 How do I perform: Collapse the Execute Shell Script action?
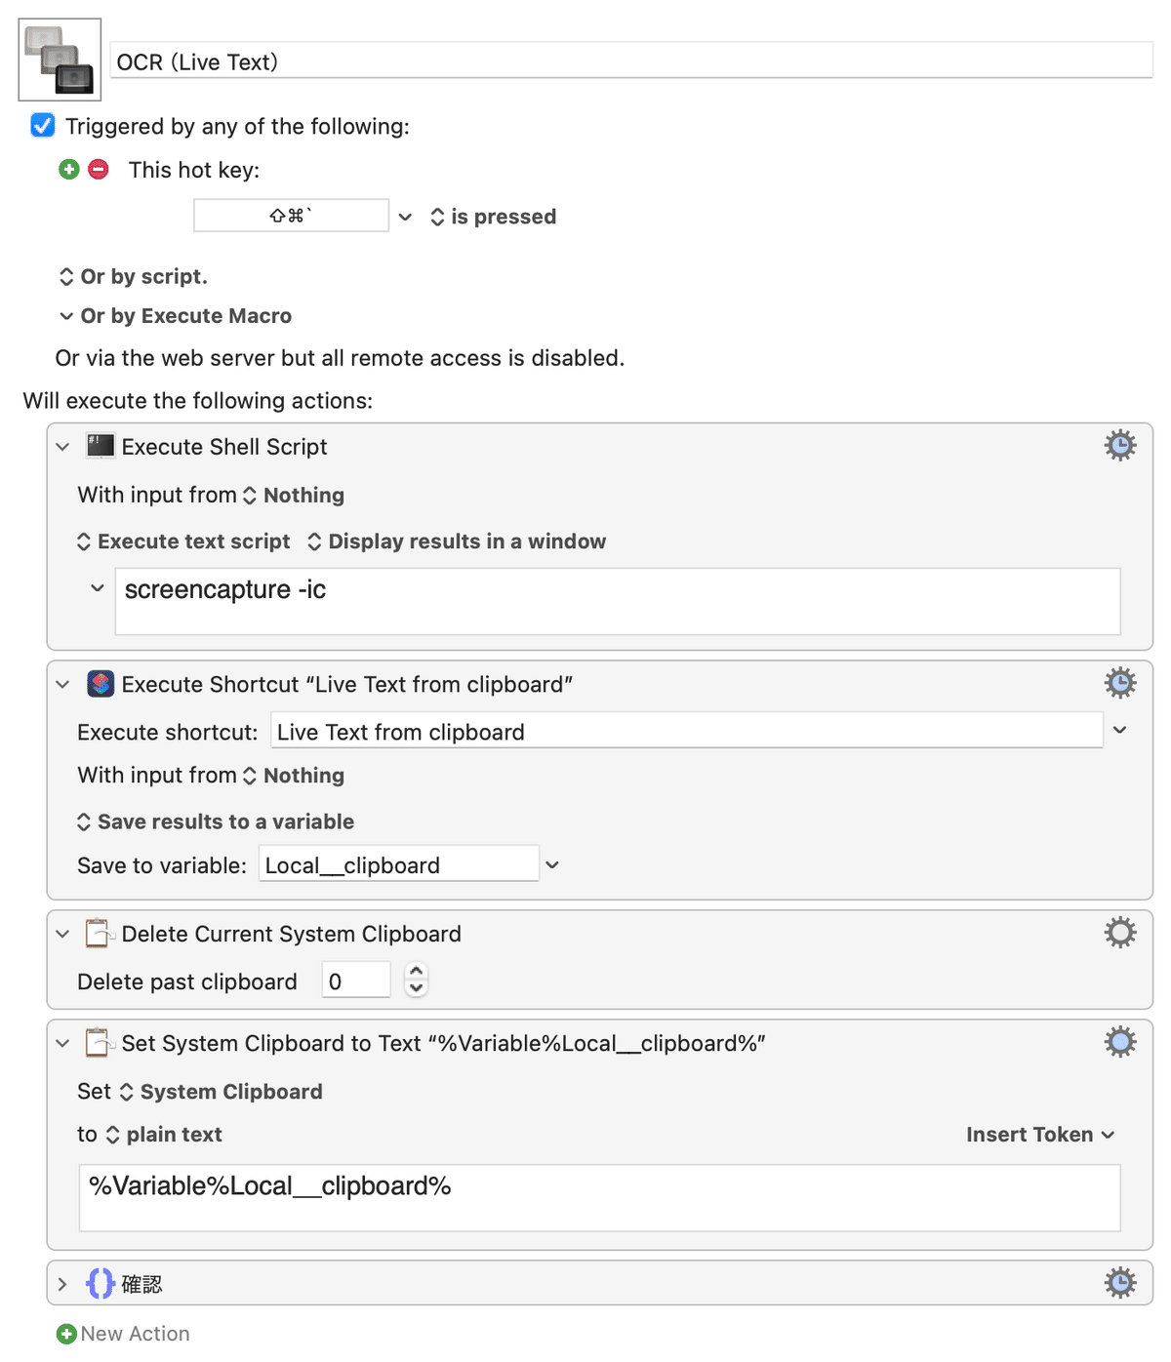(x=63, y=447)
